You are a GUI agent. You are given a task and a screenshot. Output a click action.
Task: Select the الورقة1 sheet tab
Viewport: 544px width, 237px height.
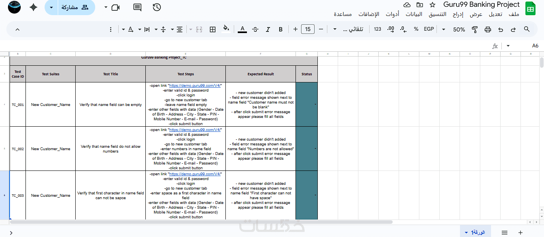coord(475,232)
